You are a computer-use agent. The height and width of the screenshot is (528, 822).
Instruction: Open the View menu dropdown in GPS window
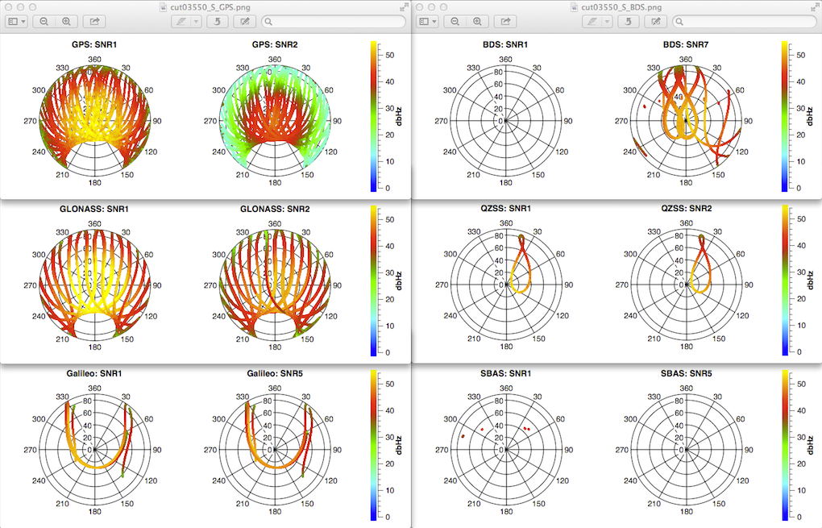coord(17,22)
